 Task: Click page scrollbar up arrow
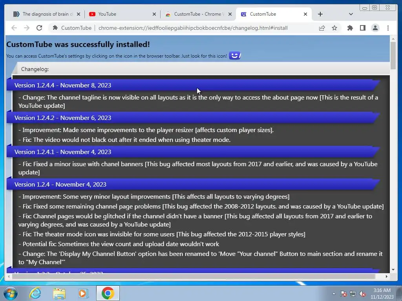[x=393, y=39]
